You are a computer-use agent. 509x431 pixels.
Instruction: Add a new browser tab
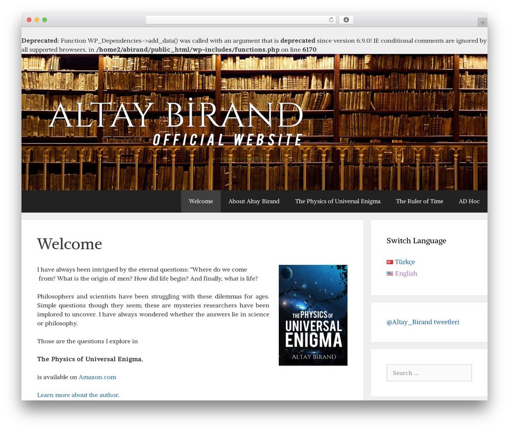pyautogui.click(x=482, y=23)
